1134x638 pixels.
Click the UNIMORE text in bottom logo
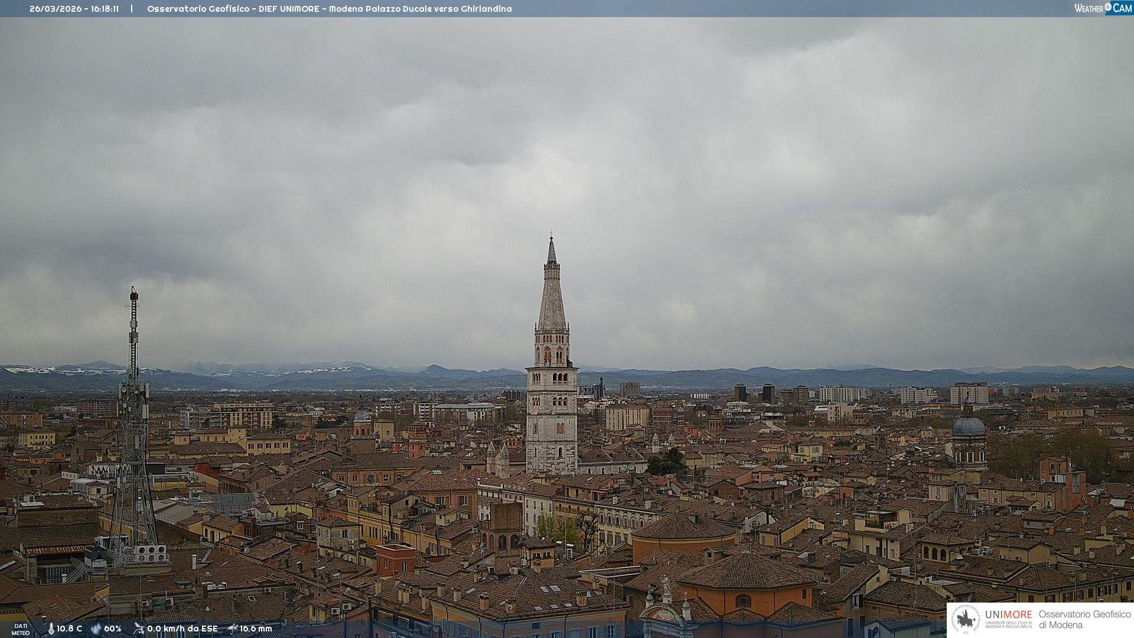point(1008,614)
